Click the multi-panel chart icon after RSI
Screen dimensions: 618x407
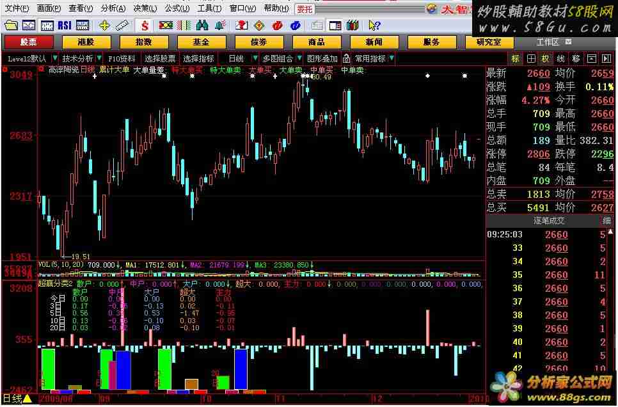(83, 26)
